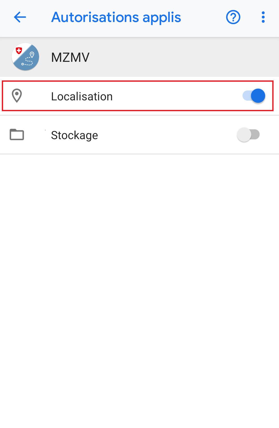
Task: Tap the location pin icon
Action: (x=17, y=96)
